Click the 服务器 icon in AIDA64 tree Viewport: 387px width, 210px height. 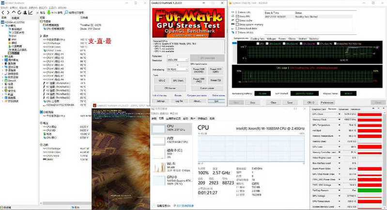point(6,64)
